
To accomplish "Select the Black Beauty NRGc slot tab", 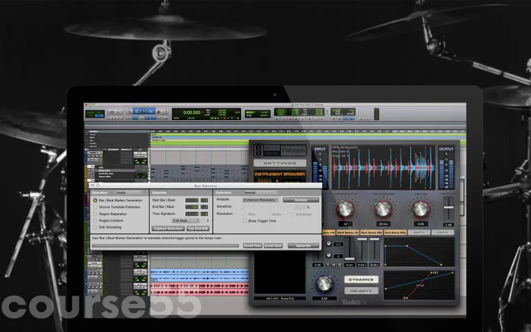I will pyautogui.click(x=395, y=232).
